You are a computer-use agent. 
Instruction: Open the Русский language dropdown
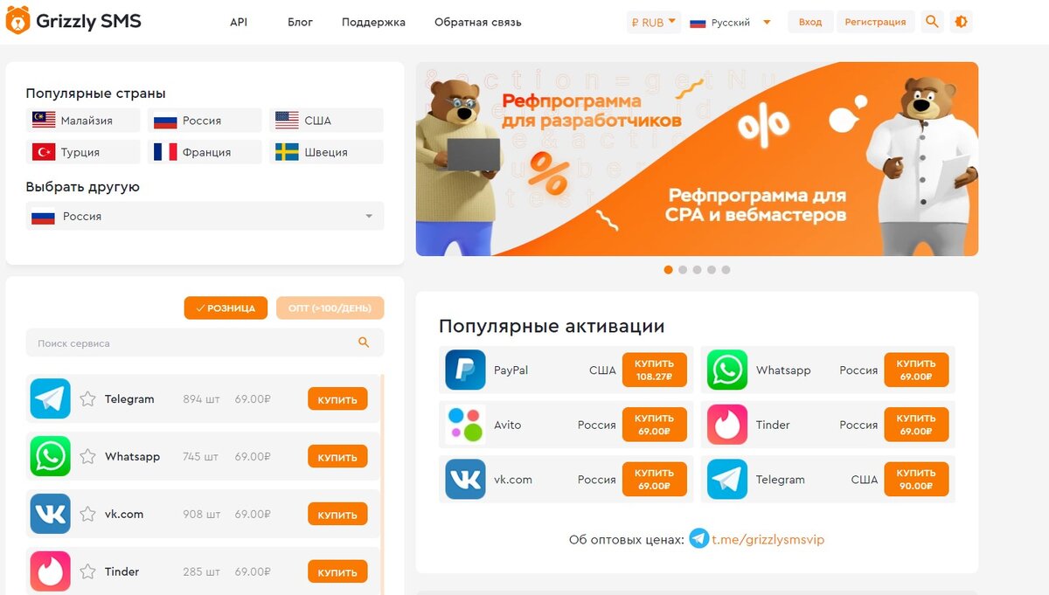731,22
